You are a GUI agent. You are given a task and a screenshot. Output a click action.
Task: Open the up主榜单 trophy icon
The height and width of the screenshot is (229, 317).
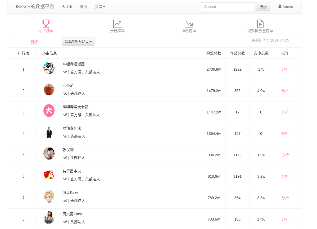click(x=46, y=24)
